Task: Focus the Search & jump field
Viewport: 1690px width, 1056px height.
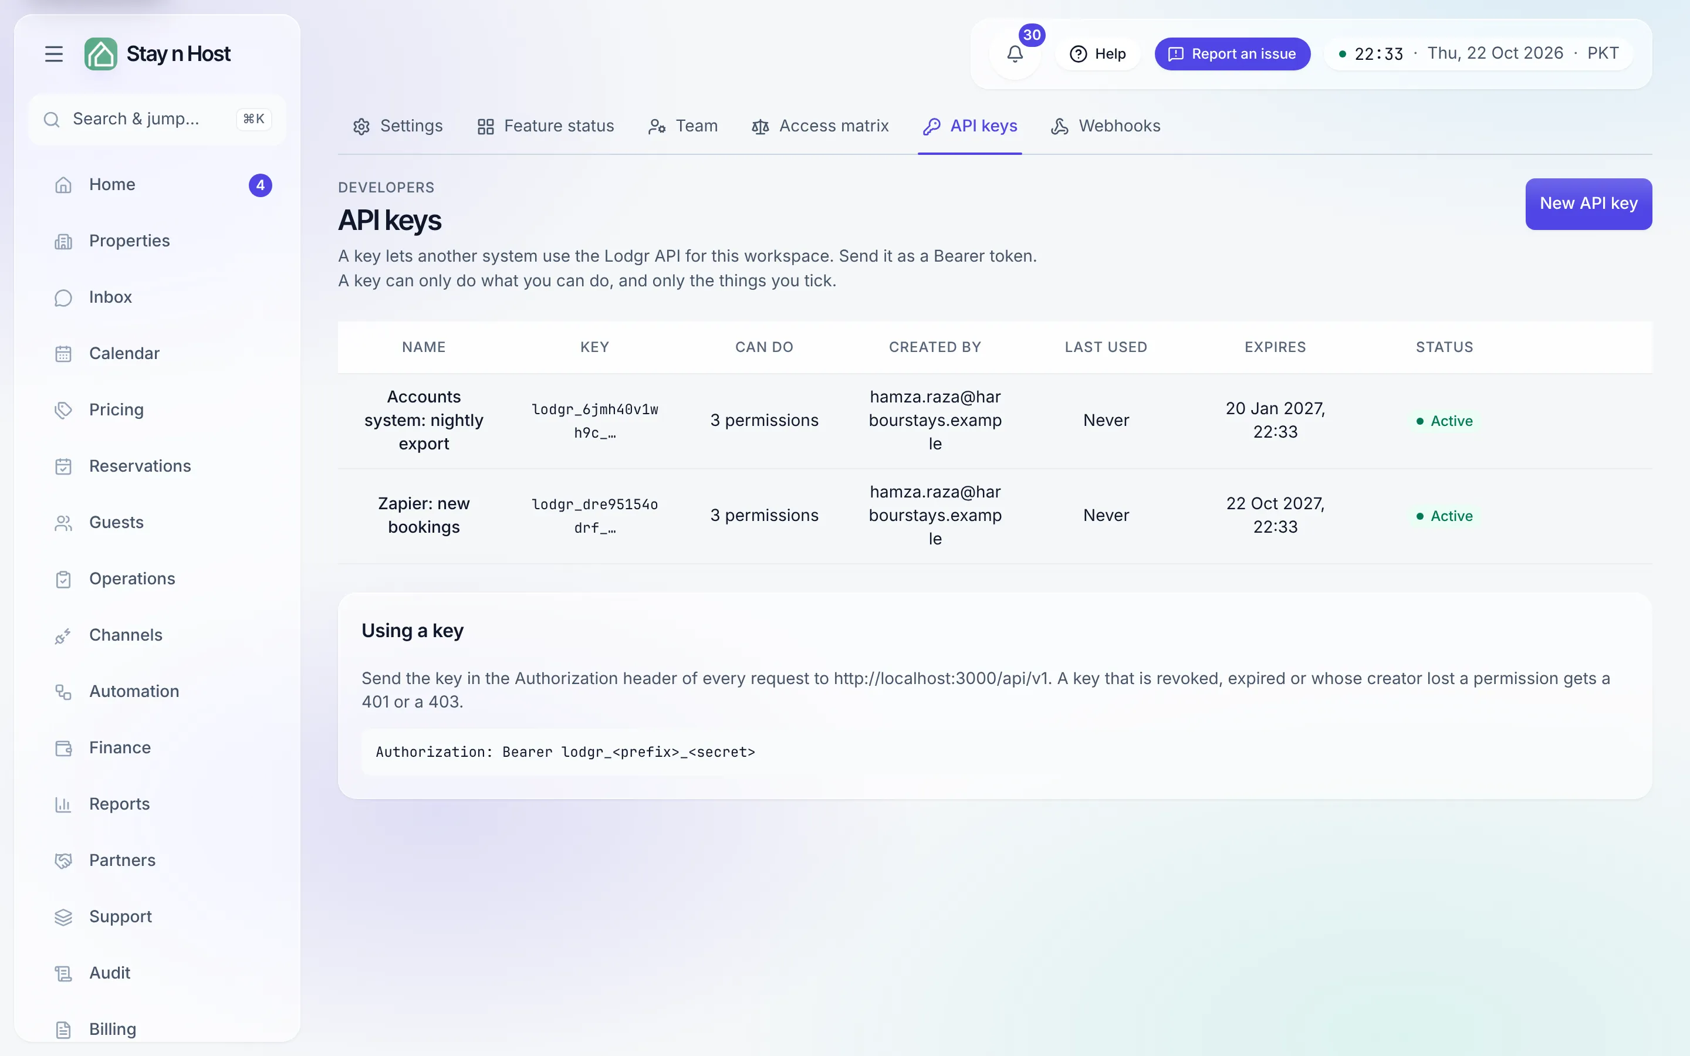Action: pyautogui.click(x=157, y=120)
